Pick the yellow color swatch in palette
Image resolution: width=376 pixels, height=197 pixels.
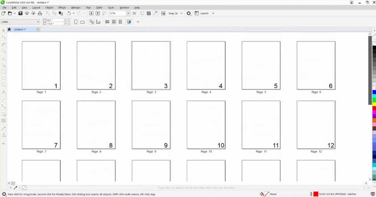pos(374,104)
